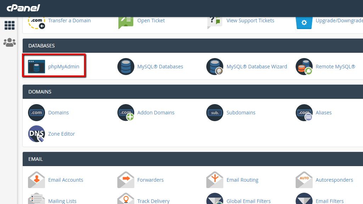This screenshot has width=363, height=204.
Task: Open the apps grid sidebar icon
Action: [x=10, y=25]
